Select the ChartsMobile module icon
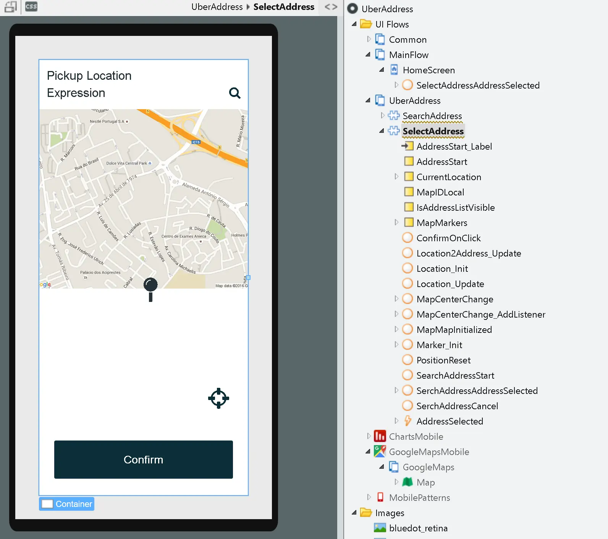 coord(380,436)
